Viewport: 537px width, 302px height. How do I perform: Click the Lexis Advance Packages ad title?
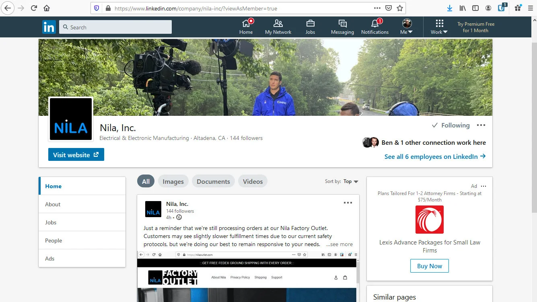[x=430, y=246]
